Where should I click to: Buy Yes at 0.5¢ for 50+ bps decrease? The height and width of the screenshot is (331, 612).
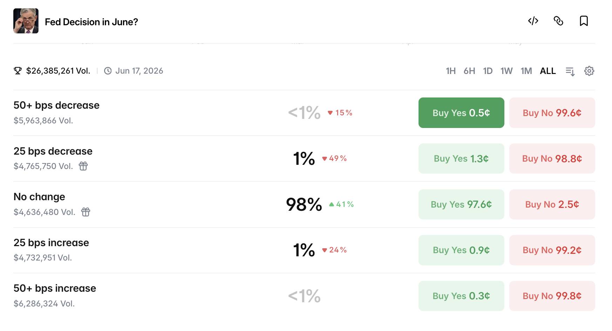point(461,113)
